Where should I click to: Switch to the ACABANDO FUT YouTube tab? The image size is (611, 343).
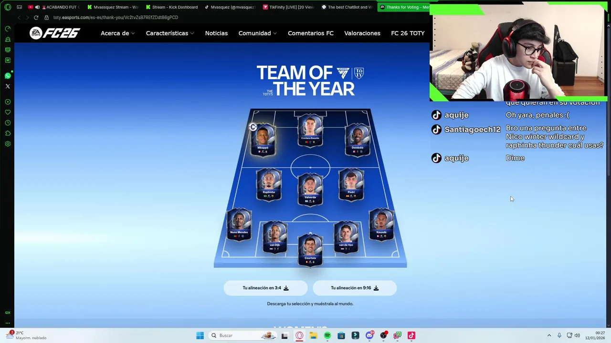[54, 7]
